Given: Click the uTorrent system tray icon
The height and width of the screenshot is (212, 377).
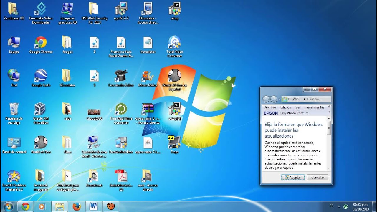Looking at the screenshot, I should 346,207.
